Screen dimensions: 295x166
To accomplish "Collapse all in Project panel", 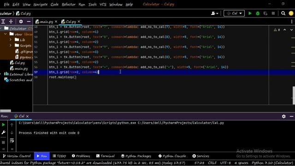I will coord(11,22).
